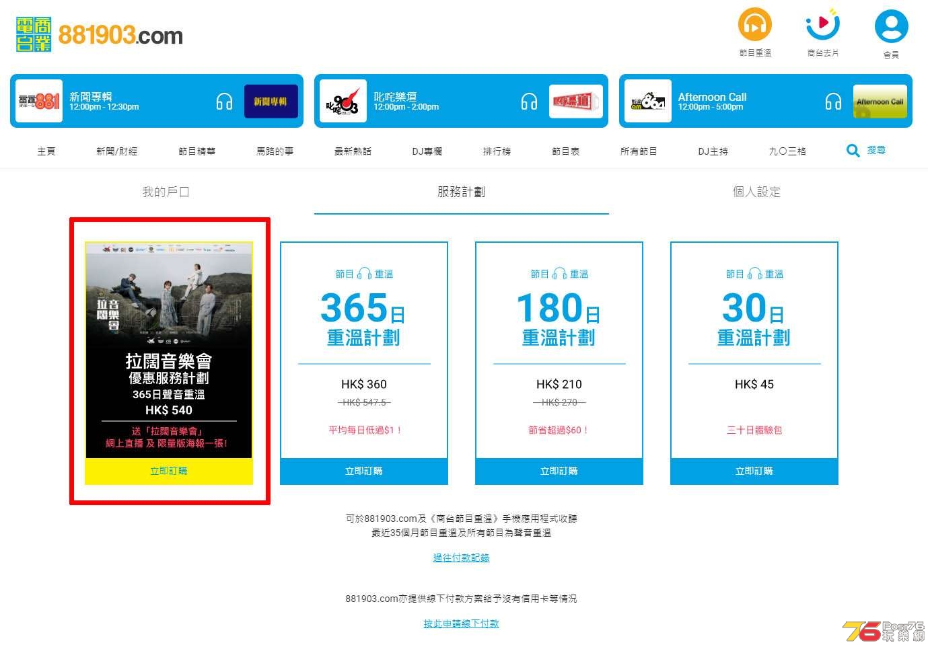Screen dimensions: 928x645
Task: Open 所有節目 menu item
Action: click(x=639, y=151)
